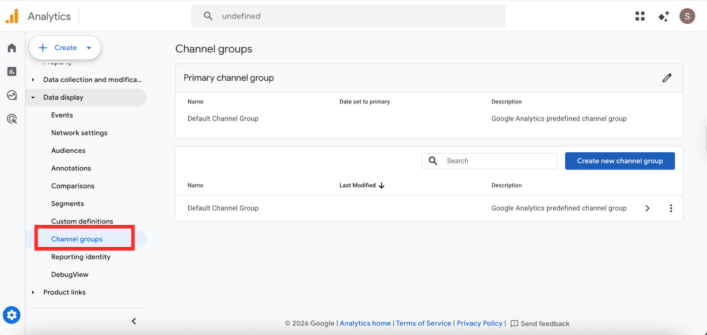
Task: Open the Default Channel Group row chevron
Action: [647, 208]
